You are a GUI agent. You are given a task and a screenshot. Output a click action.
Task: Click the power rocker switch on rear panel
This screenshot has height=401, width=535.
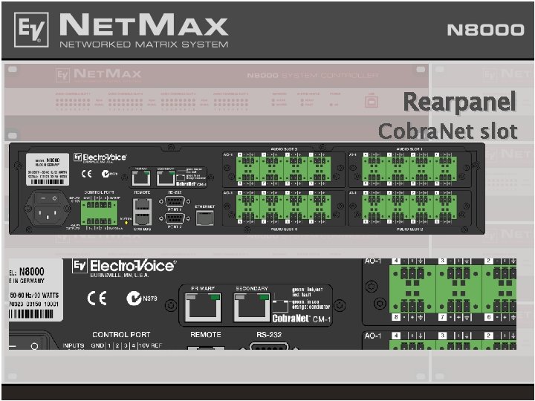coord(48,198)
